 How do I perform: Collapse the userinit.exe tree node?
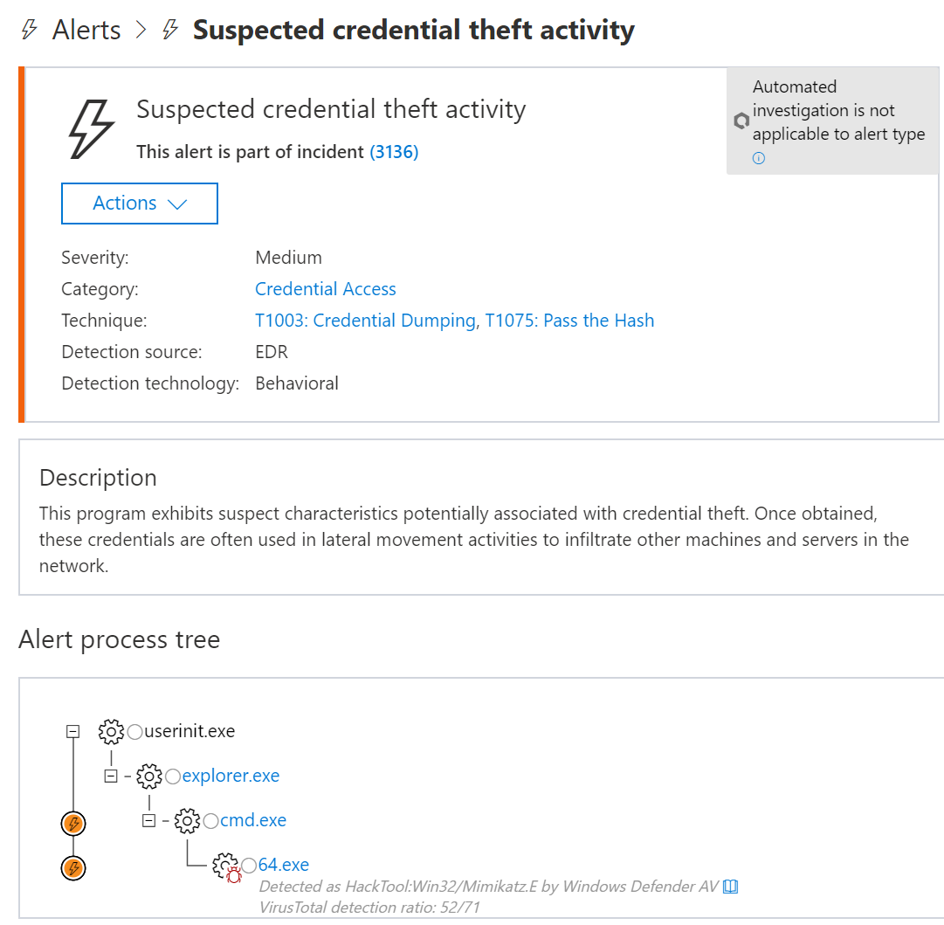(x=73, y=732)
